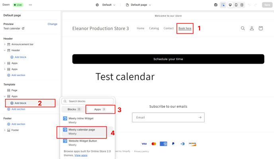Click the Save button
Image resolution: width=274 pixels, height=159 pixels.
tap(267, 5)
